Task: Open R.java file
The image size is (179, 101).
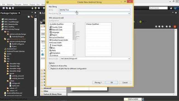Action: tap(13, 46)
